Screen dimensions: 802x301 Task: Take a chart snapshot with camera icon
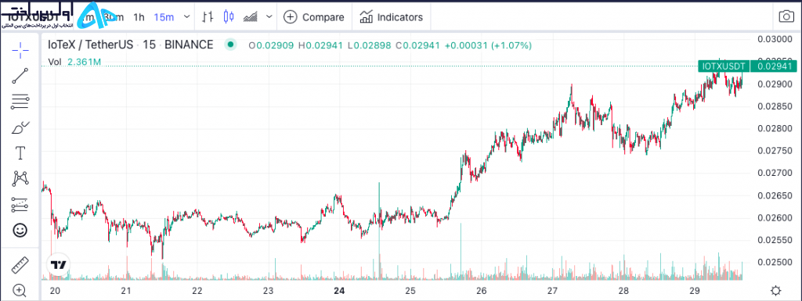click(786, 17)
